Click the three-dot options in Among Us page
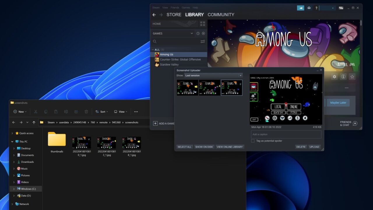The image size is (373, 210). click(346, 88)
